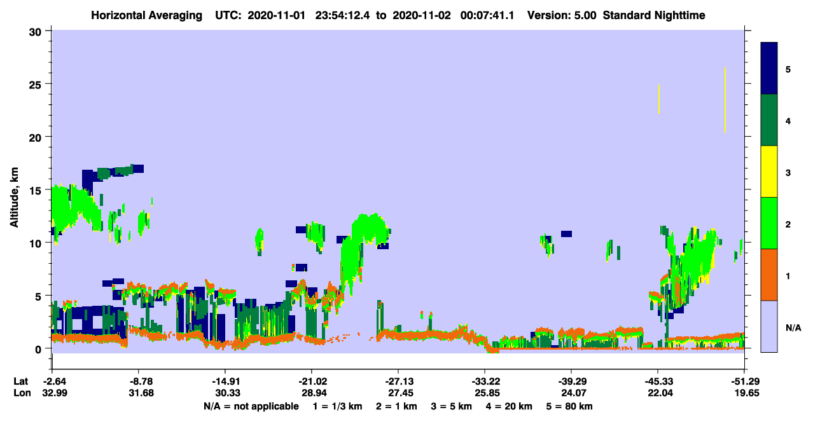This screenshot has height=424, width=827.
Task: Click the '15' altitude tick label
Action: tap(37, 190)
